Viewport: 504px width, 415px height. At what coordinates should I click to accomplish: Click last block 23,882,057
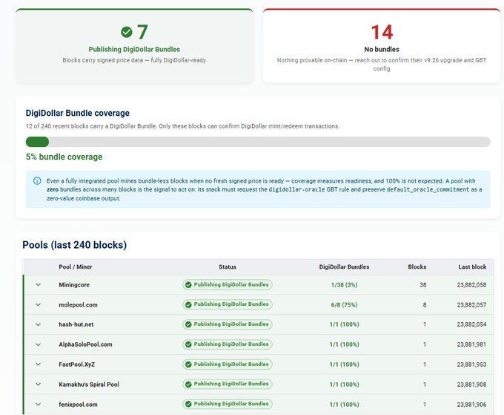(x=471, y=305)
